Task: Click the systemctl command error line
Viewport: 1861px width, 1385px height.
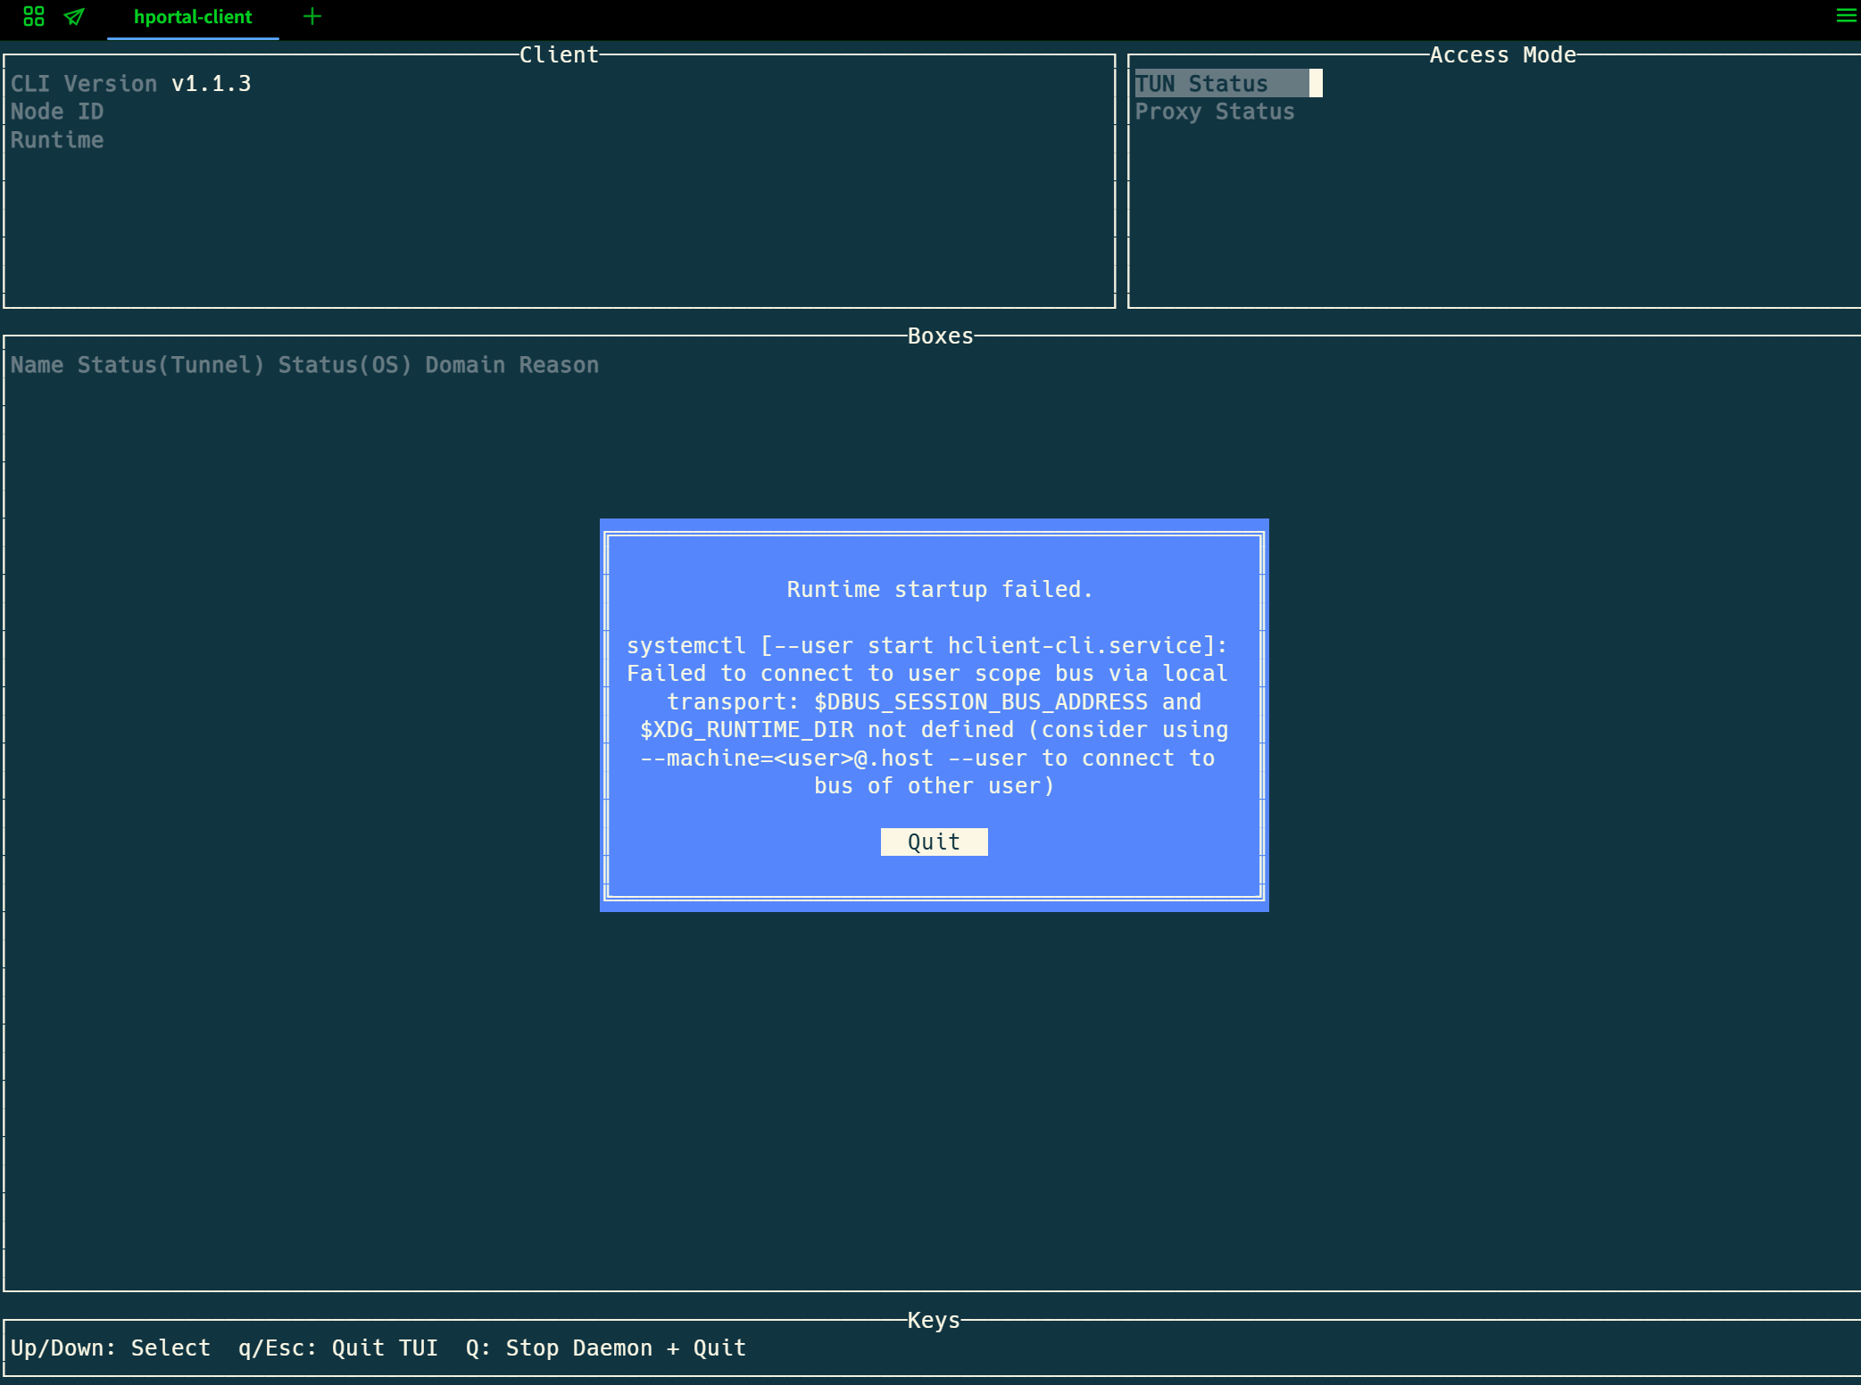Action: tap(927, 645)
